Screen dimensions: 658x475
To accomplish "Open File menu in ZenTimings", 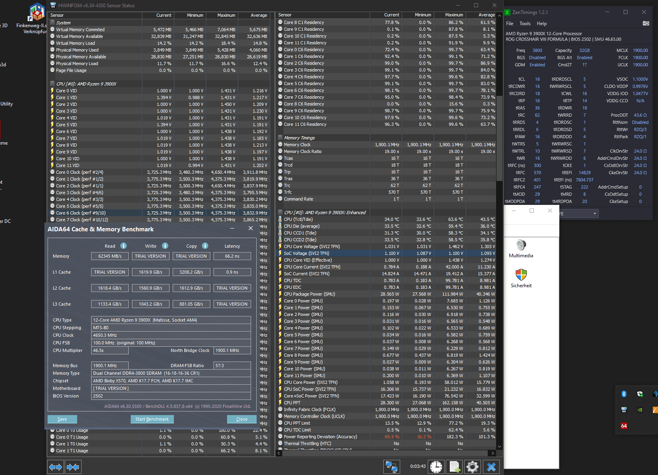I will [510, 24].
